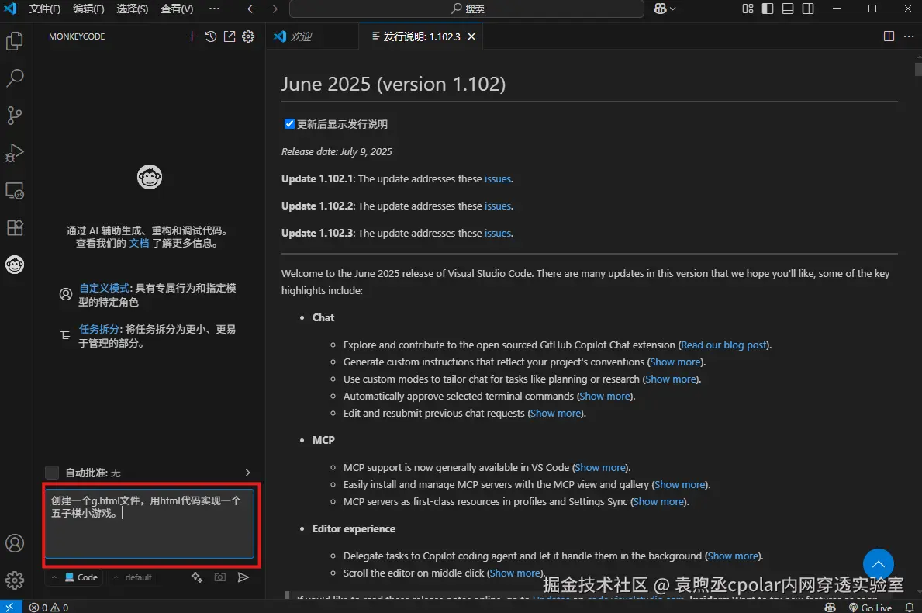Image resolution: width=922 pixels, height=613 pixels.
Task: Open issues link for Update 1.102.3
Action: (498, 233)
